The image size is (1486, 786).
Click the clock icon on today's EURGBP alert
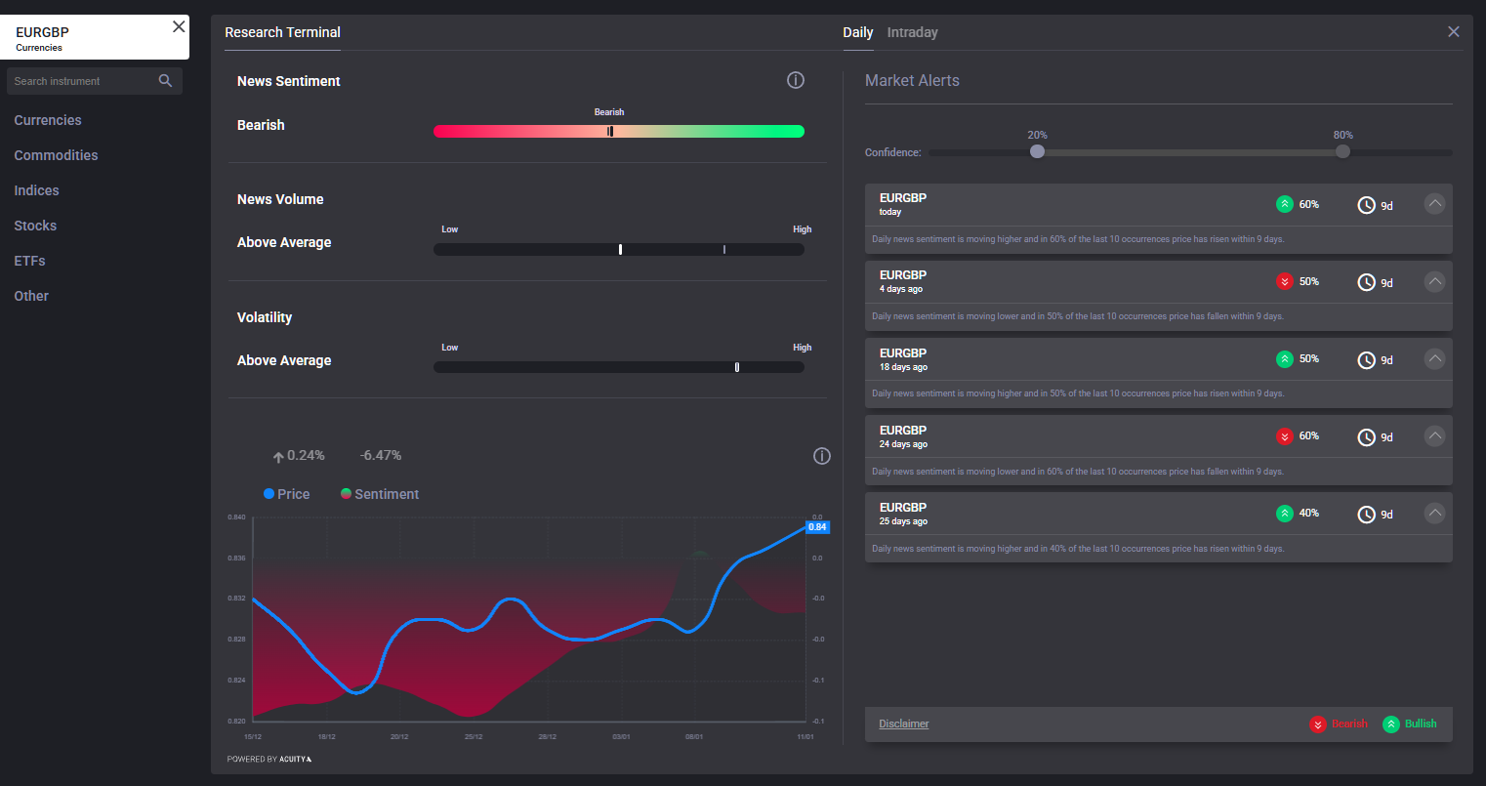1366,204
